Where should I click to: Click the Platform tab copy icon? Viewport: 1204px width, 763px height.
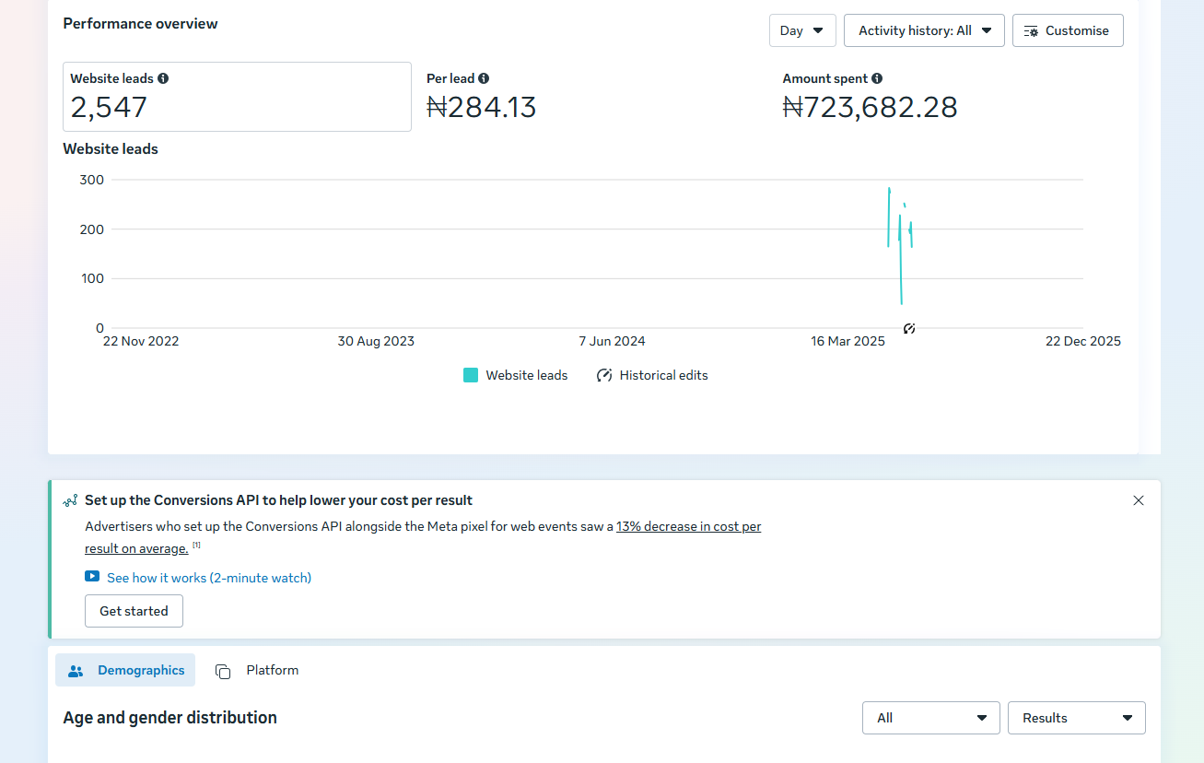pos(223,671)
